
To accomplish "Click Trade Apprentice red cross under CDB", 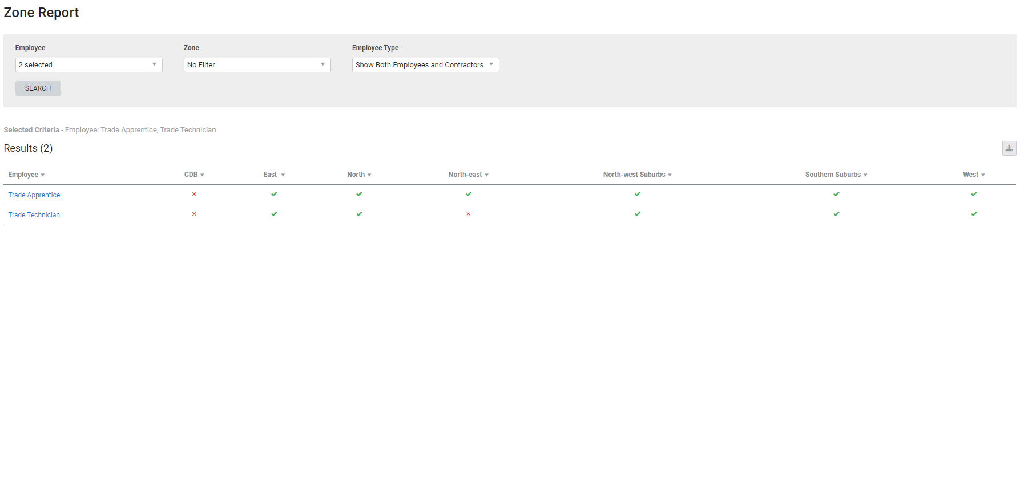I will click(194, 195).
